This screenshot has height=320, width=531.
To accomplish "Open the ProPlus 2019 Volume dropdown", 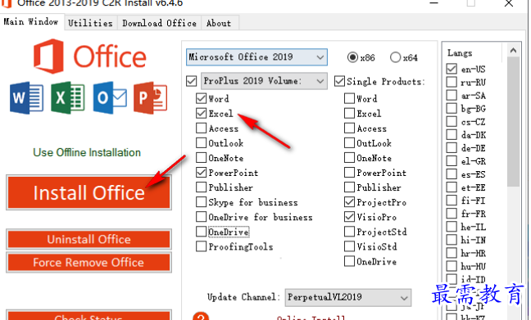I will 264,81.
